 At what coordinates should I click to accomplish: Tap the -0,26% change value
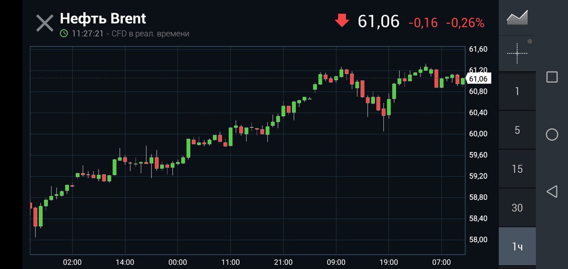tap(465, 23)
